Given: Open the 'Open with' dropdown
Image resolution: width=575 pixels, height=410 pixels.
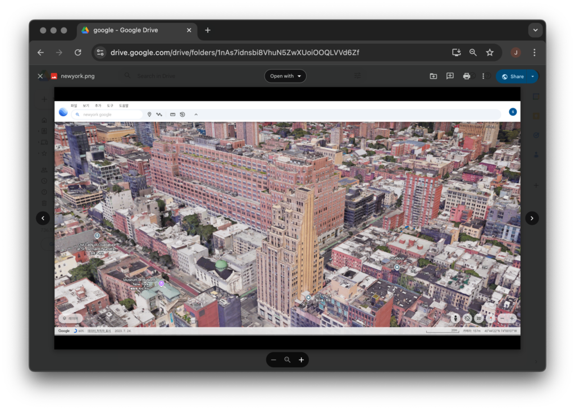Looking at the screenshot, I should [x=285, y=76].
